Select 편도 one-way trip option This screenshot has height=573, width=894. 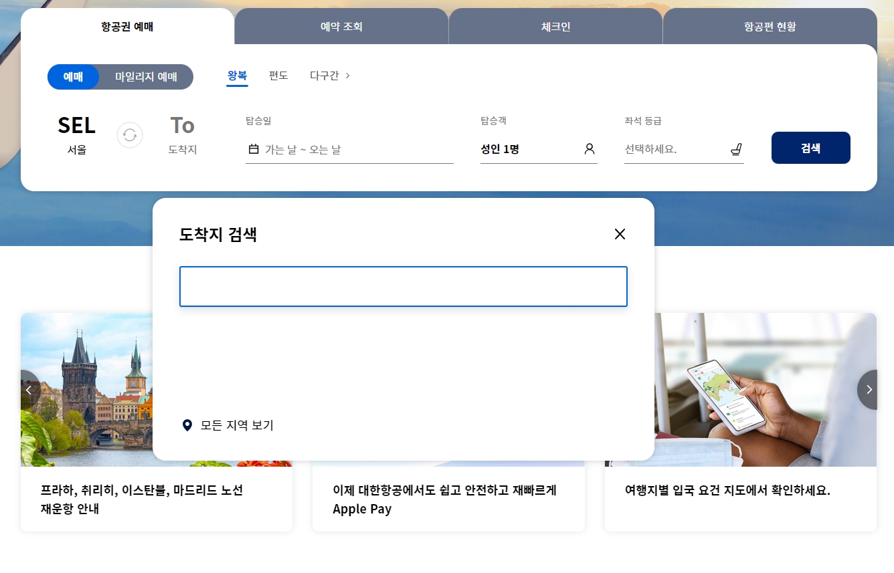(278, 76)
